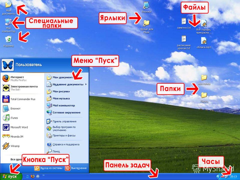Click the Выход из системы button
The image size is (240, 180).
(x=48, y=168)
